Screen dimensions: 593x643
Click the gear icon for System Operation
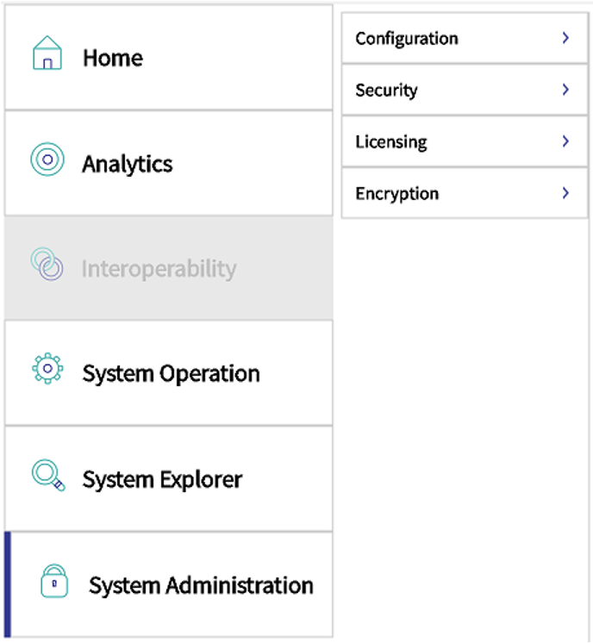[x=47, y=368]
